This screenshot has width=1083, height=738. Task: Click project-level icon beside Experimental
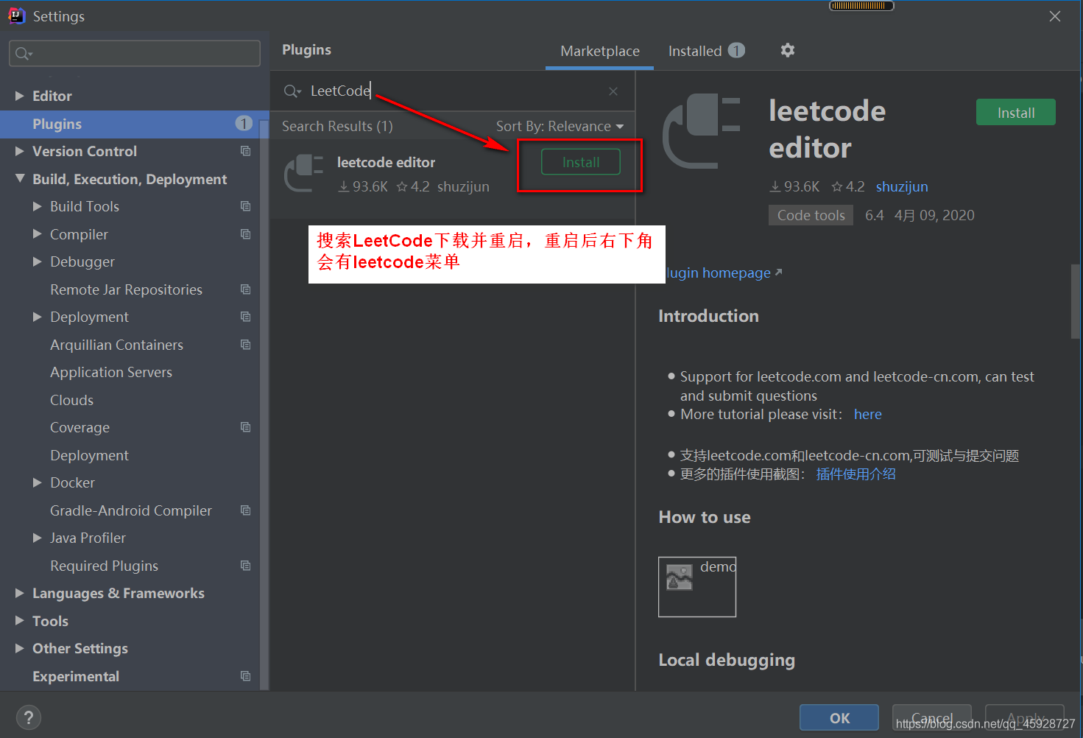tap(246, 676)
